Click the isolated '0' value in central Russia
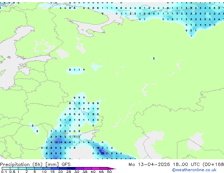The width and height of the screenshot is (224, 173). point(154,58)
